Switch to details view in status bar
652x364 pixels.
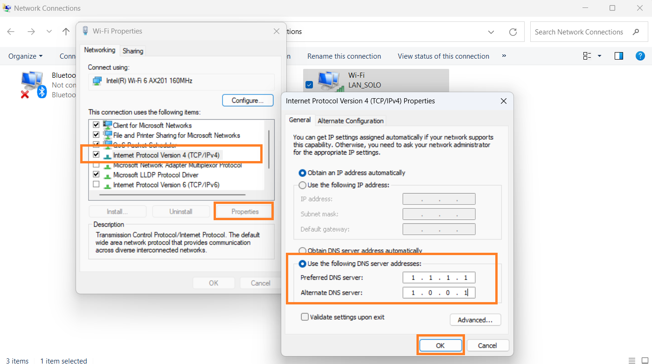(x=631, y=361)
